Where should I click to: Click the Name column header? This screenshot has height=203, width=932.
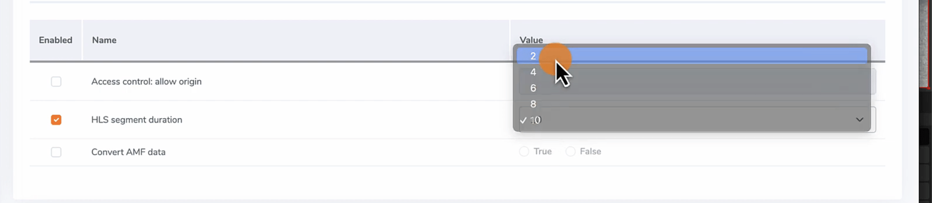104,40
